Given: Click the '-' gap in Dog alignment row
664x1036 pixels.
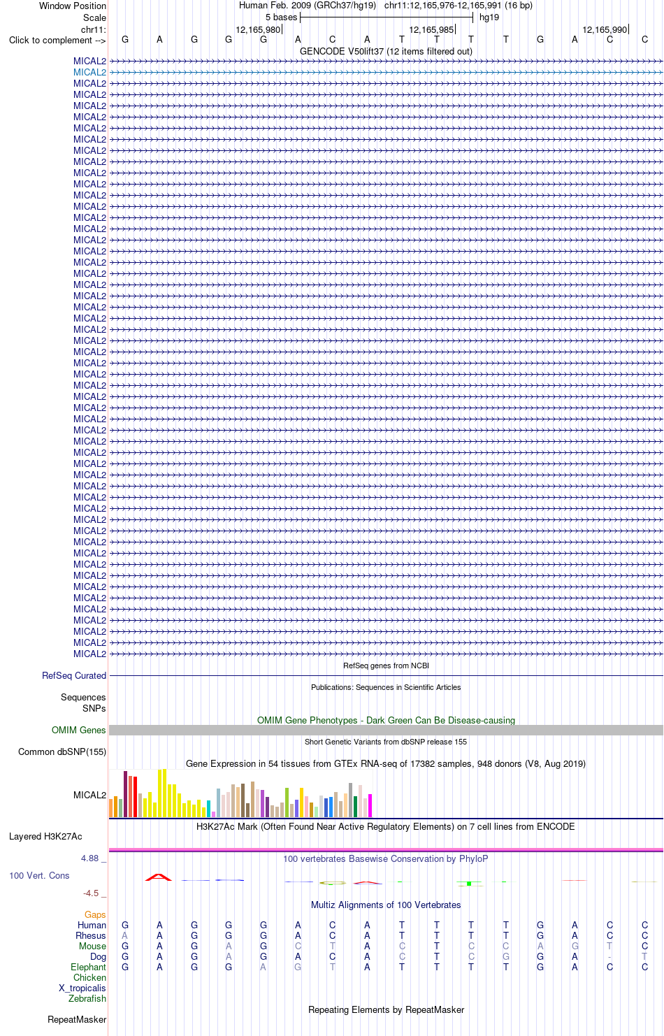Looking at the screenshot, I should [609, 956].
